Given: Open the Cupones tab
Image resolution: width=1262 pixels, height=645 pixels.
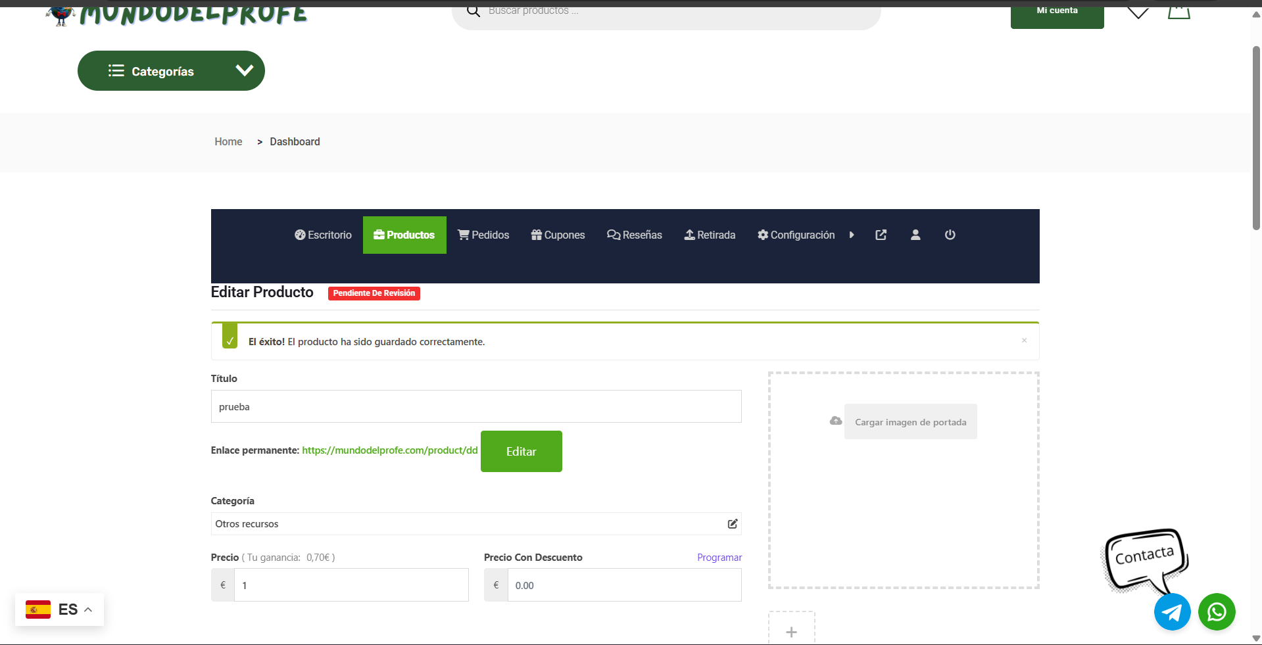Looking at the screenshot, I should pyautogui.click(x=558, y=235).
